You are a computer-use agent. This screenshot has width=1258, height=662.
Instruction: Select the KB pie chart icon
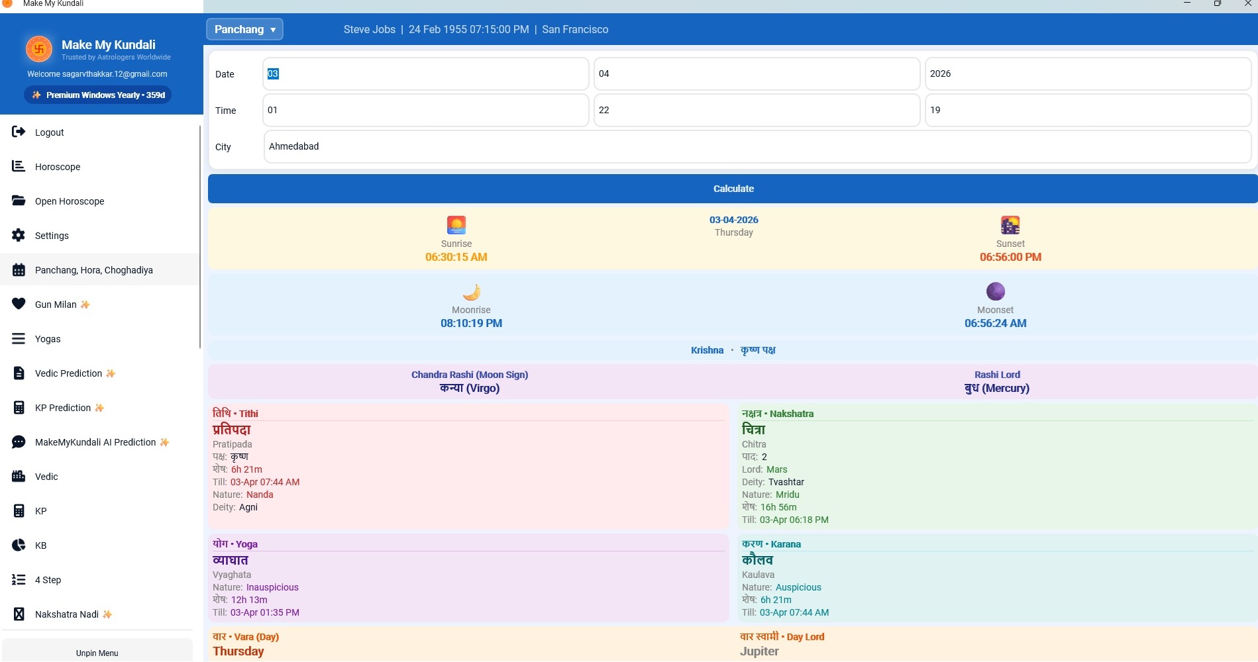19,545
